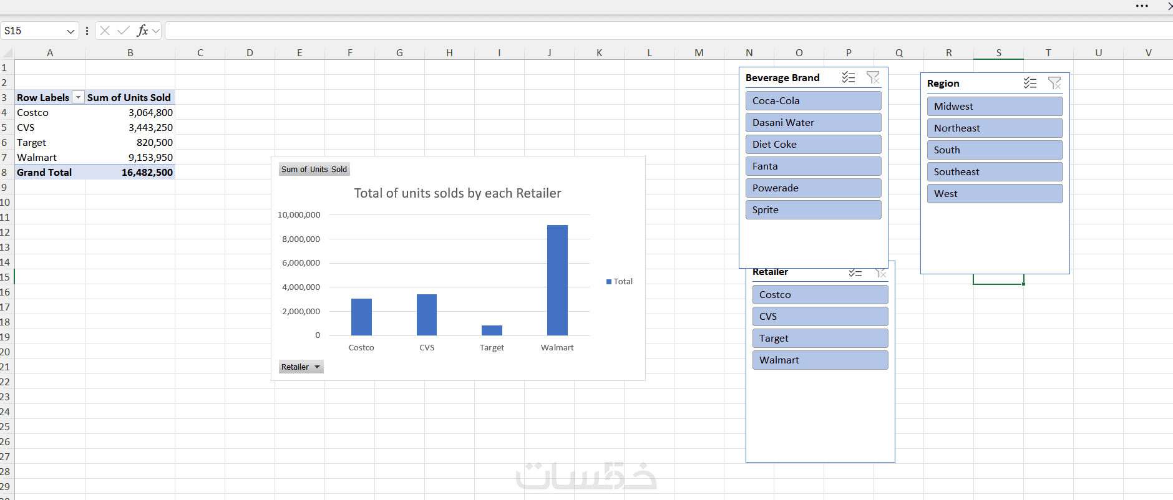Click Grand Total cell

50,172
